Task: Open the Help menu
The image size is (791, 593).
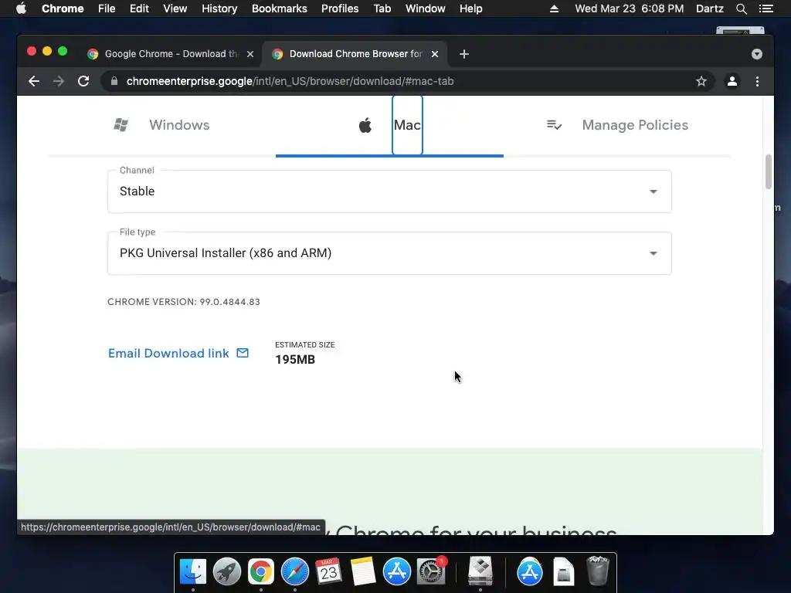Action: 470,8
